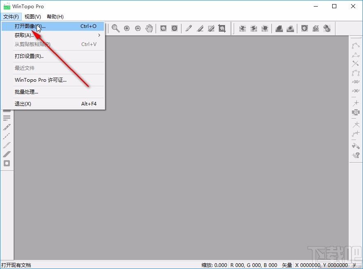Click the square outline icon in left toolbar
This screenshot has width=363, height=269.
pyautogui.click(x=7, y=163)
